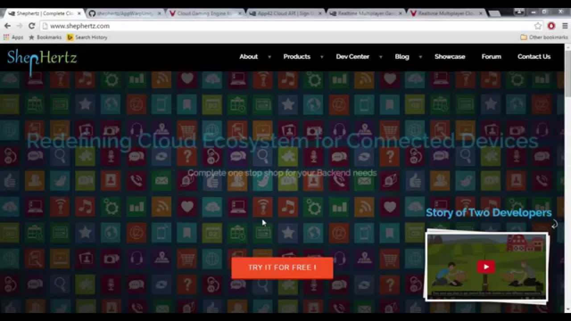Close the App42 Cloud API tab
This screenshot has height=321, width=571.
(320, 13)
